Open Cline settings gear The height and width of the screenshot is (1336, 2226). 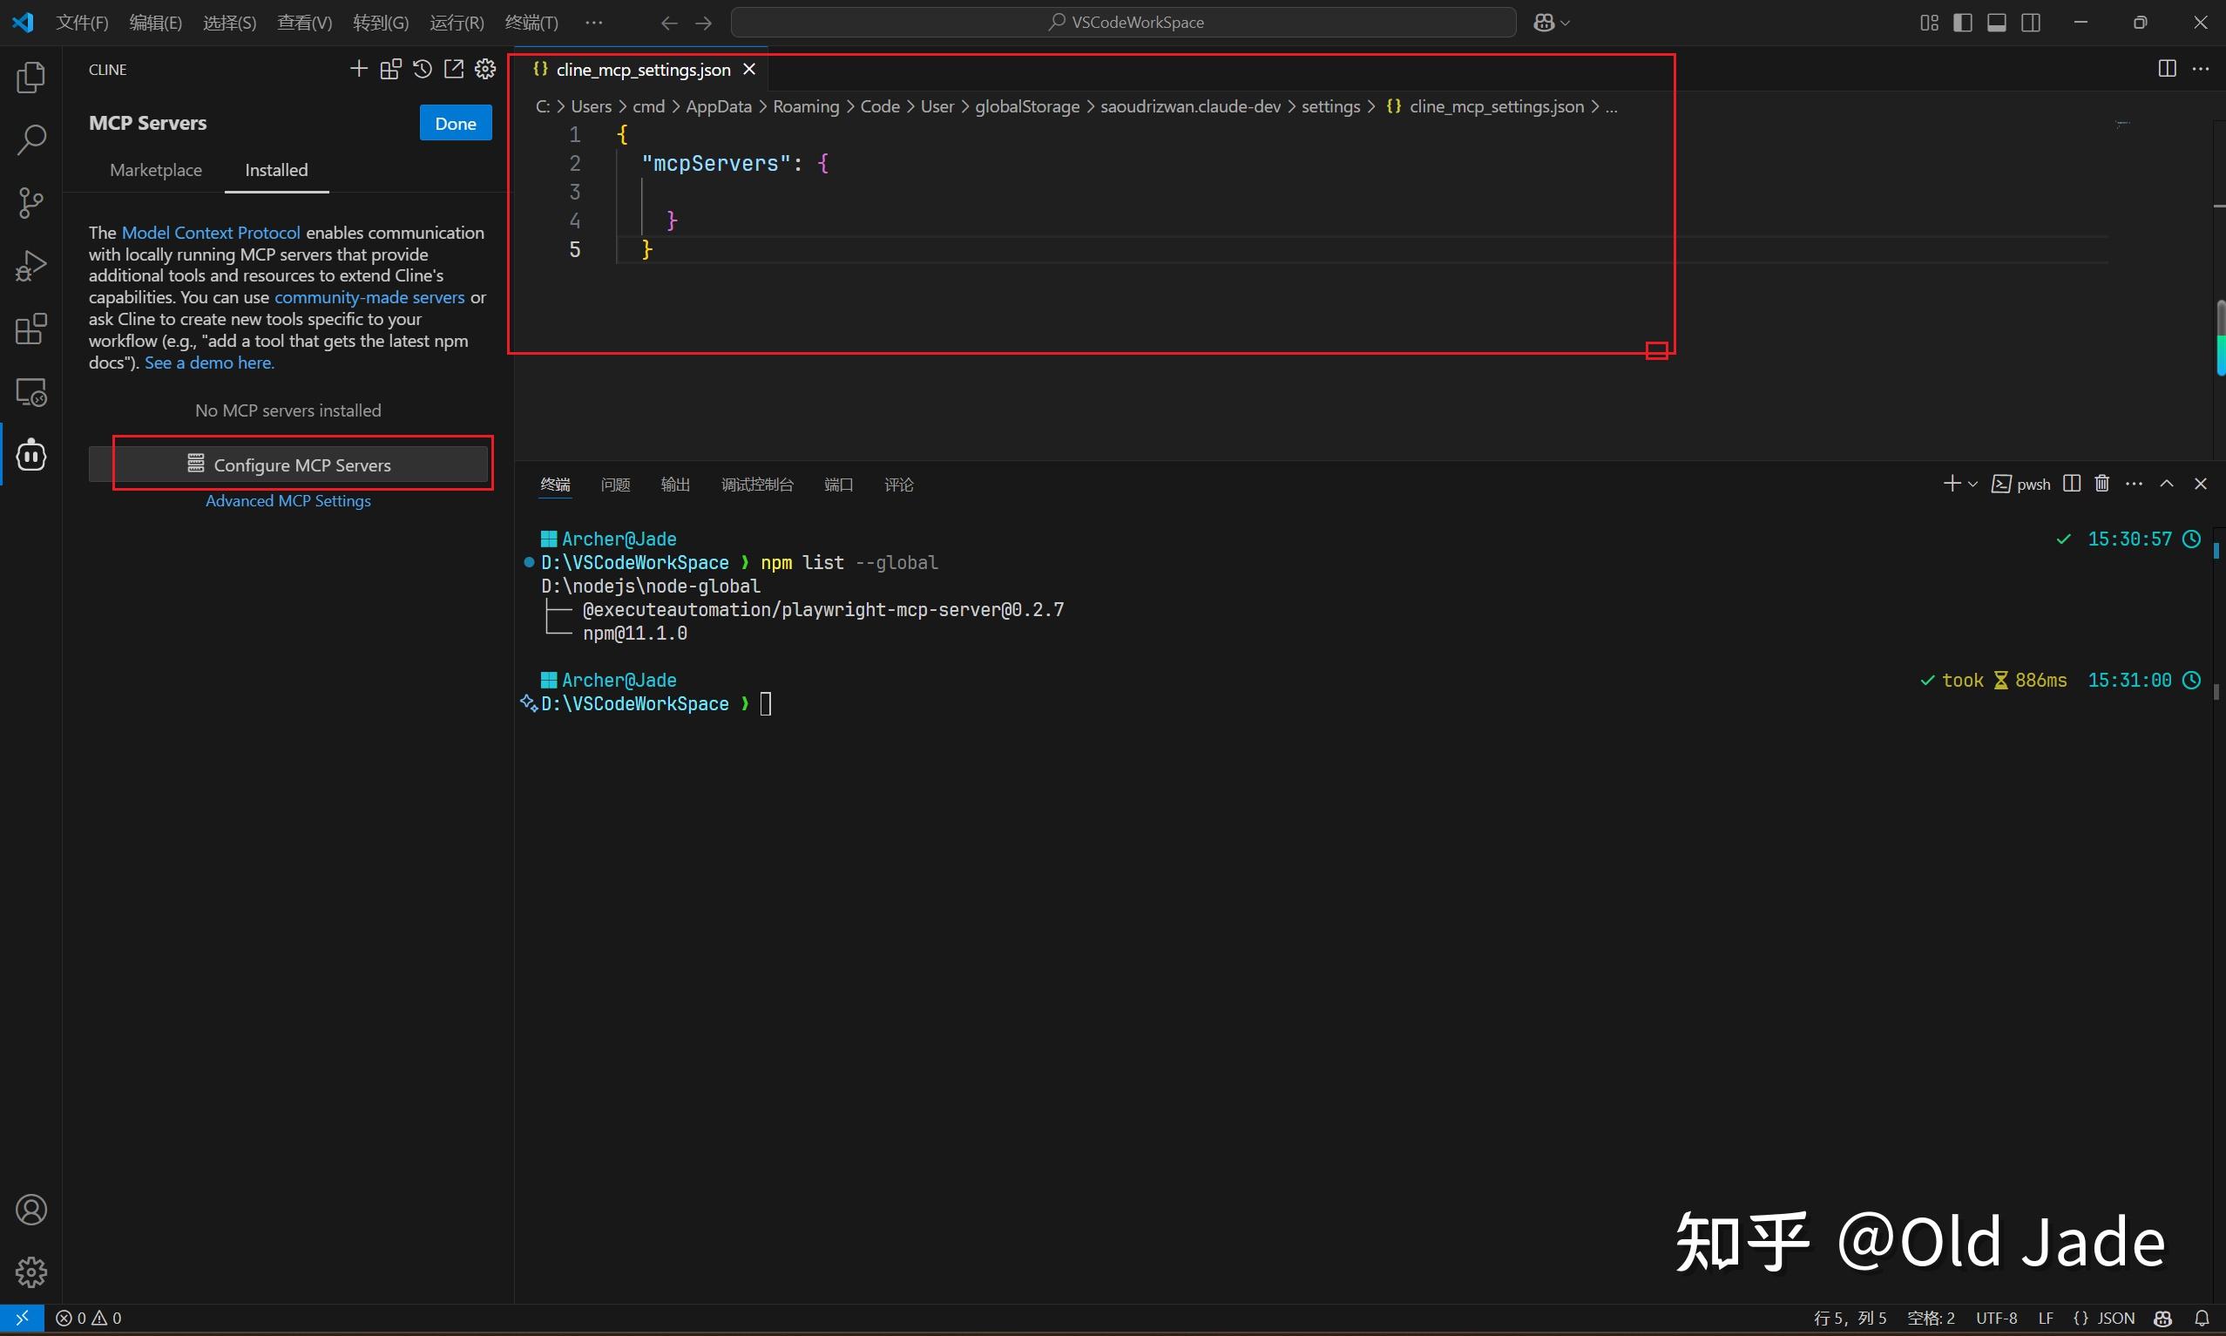pyautogui.click(x=484, y=69)
